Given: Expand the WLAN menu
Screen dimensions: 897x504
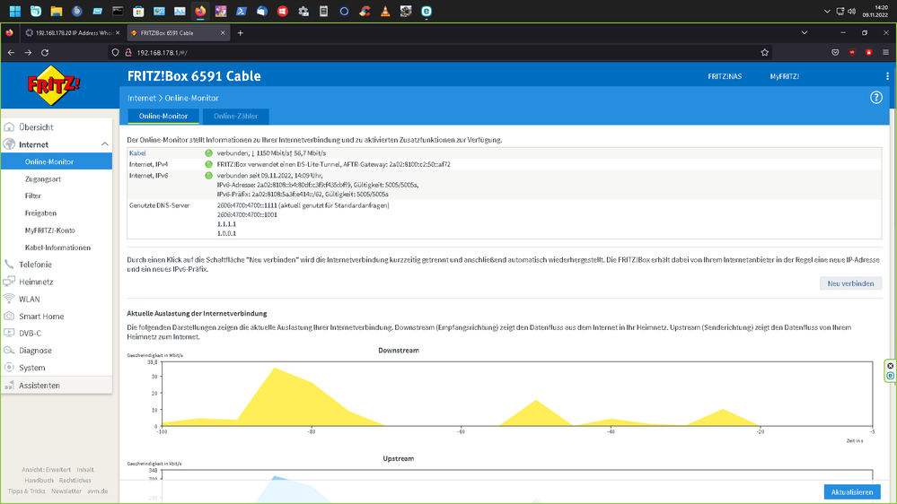Looking at the screenshot, I should click(29, 299).
